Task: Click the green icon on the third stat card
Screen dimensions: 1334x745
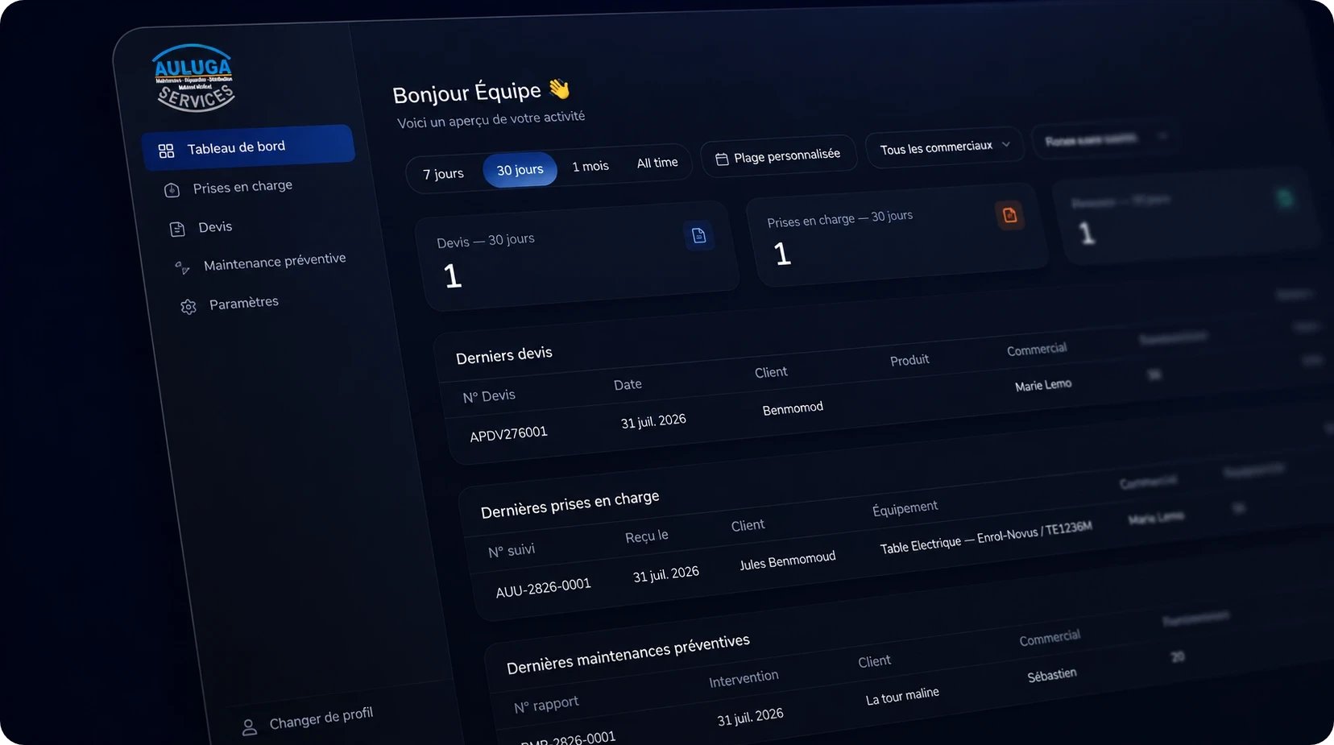Action: (1285, 197)
